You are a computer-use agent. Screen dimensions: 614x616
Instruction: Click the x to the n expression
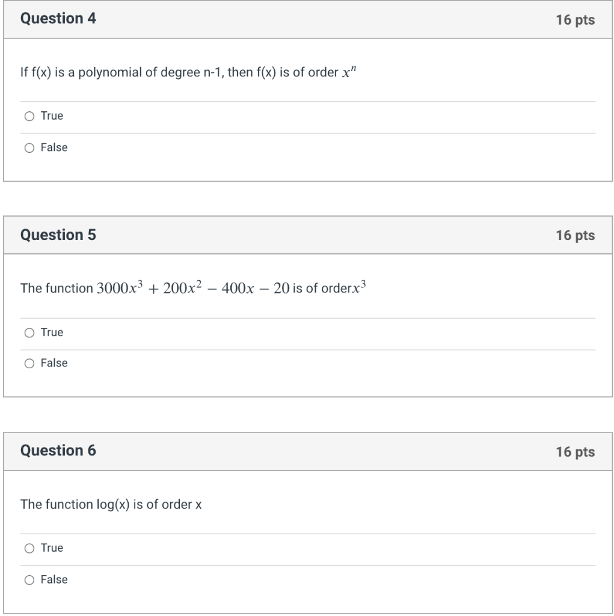click(x=349, y=72)
